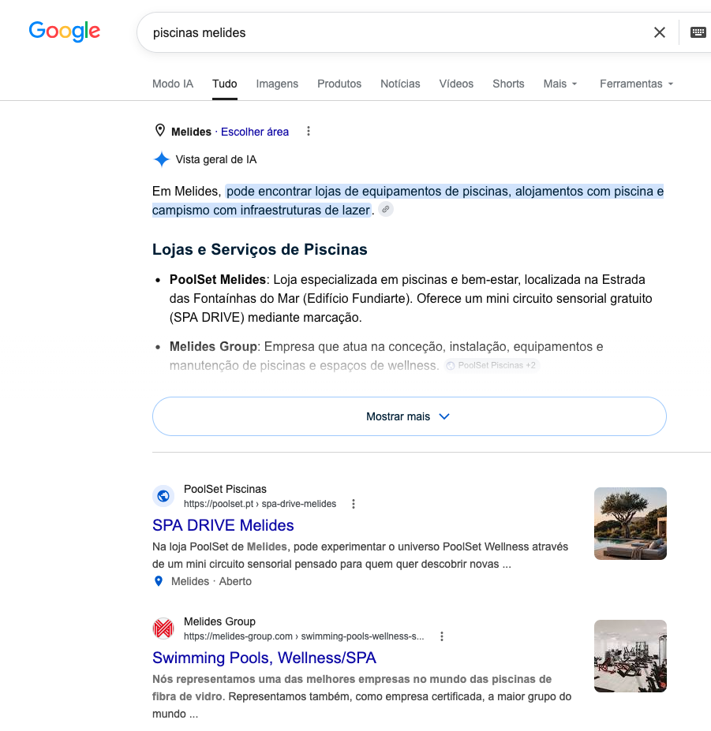Open the Ferramentas dropdown
Image resolution: width=711 pixels, height=731 pixels.
coord(637,84)
